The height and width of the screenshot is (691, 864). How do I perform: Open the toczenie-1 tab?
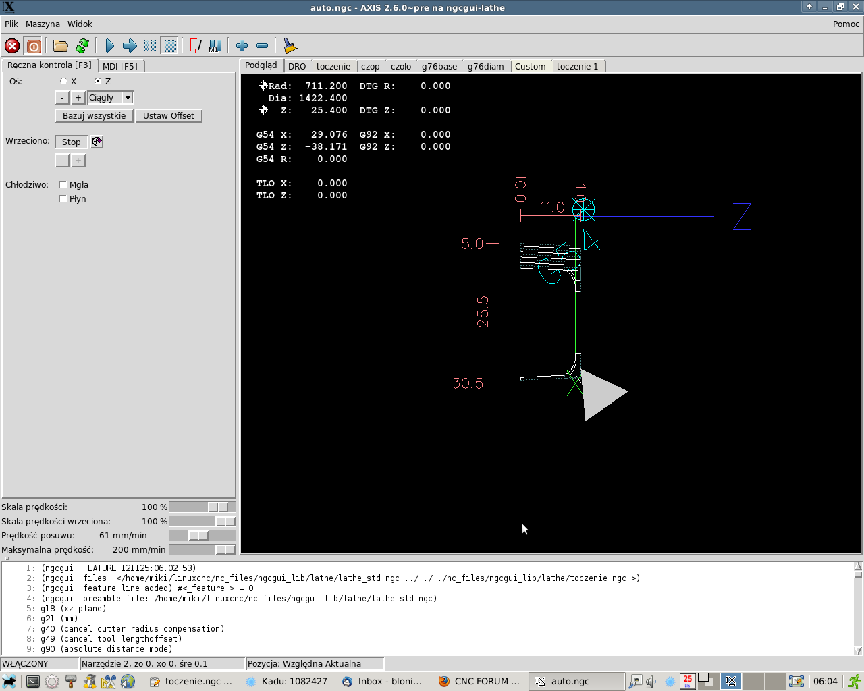pos(578,66)
